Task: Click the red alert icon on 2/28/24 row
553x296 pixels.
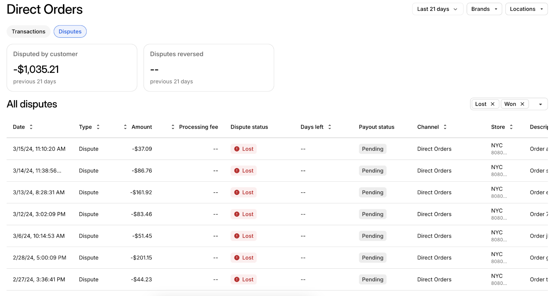Action: click(x=237, y=258)
